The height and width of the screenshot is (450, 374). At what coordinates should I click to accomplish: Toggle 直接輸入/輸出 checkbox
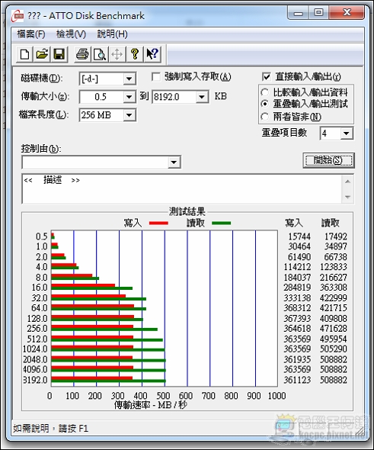tap(267, 76)
